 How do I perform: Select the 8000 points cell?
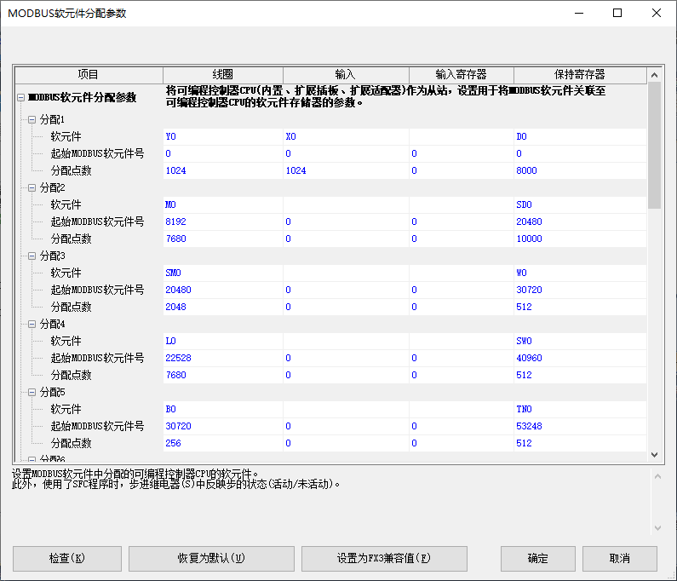(580, 170)
